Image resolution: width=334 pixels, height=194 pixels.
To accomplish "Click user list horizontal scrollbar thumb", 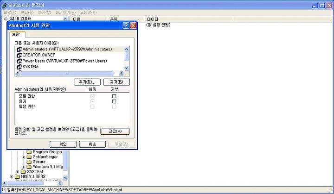I will click(x=67, y=74).
